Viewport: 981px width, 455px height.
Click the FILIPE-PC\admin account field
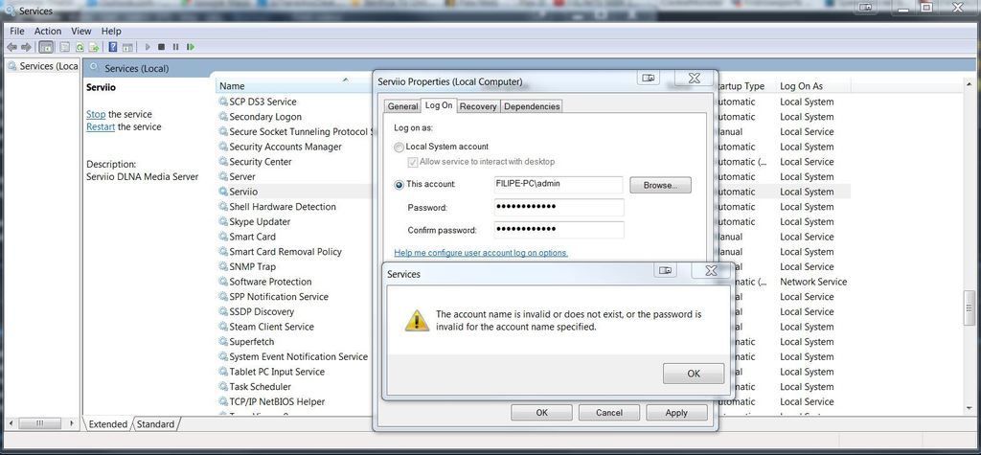pos(559,185)
